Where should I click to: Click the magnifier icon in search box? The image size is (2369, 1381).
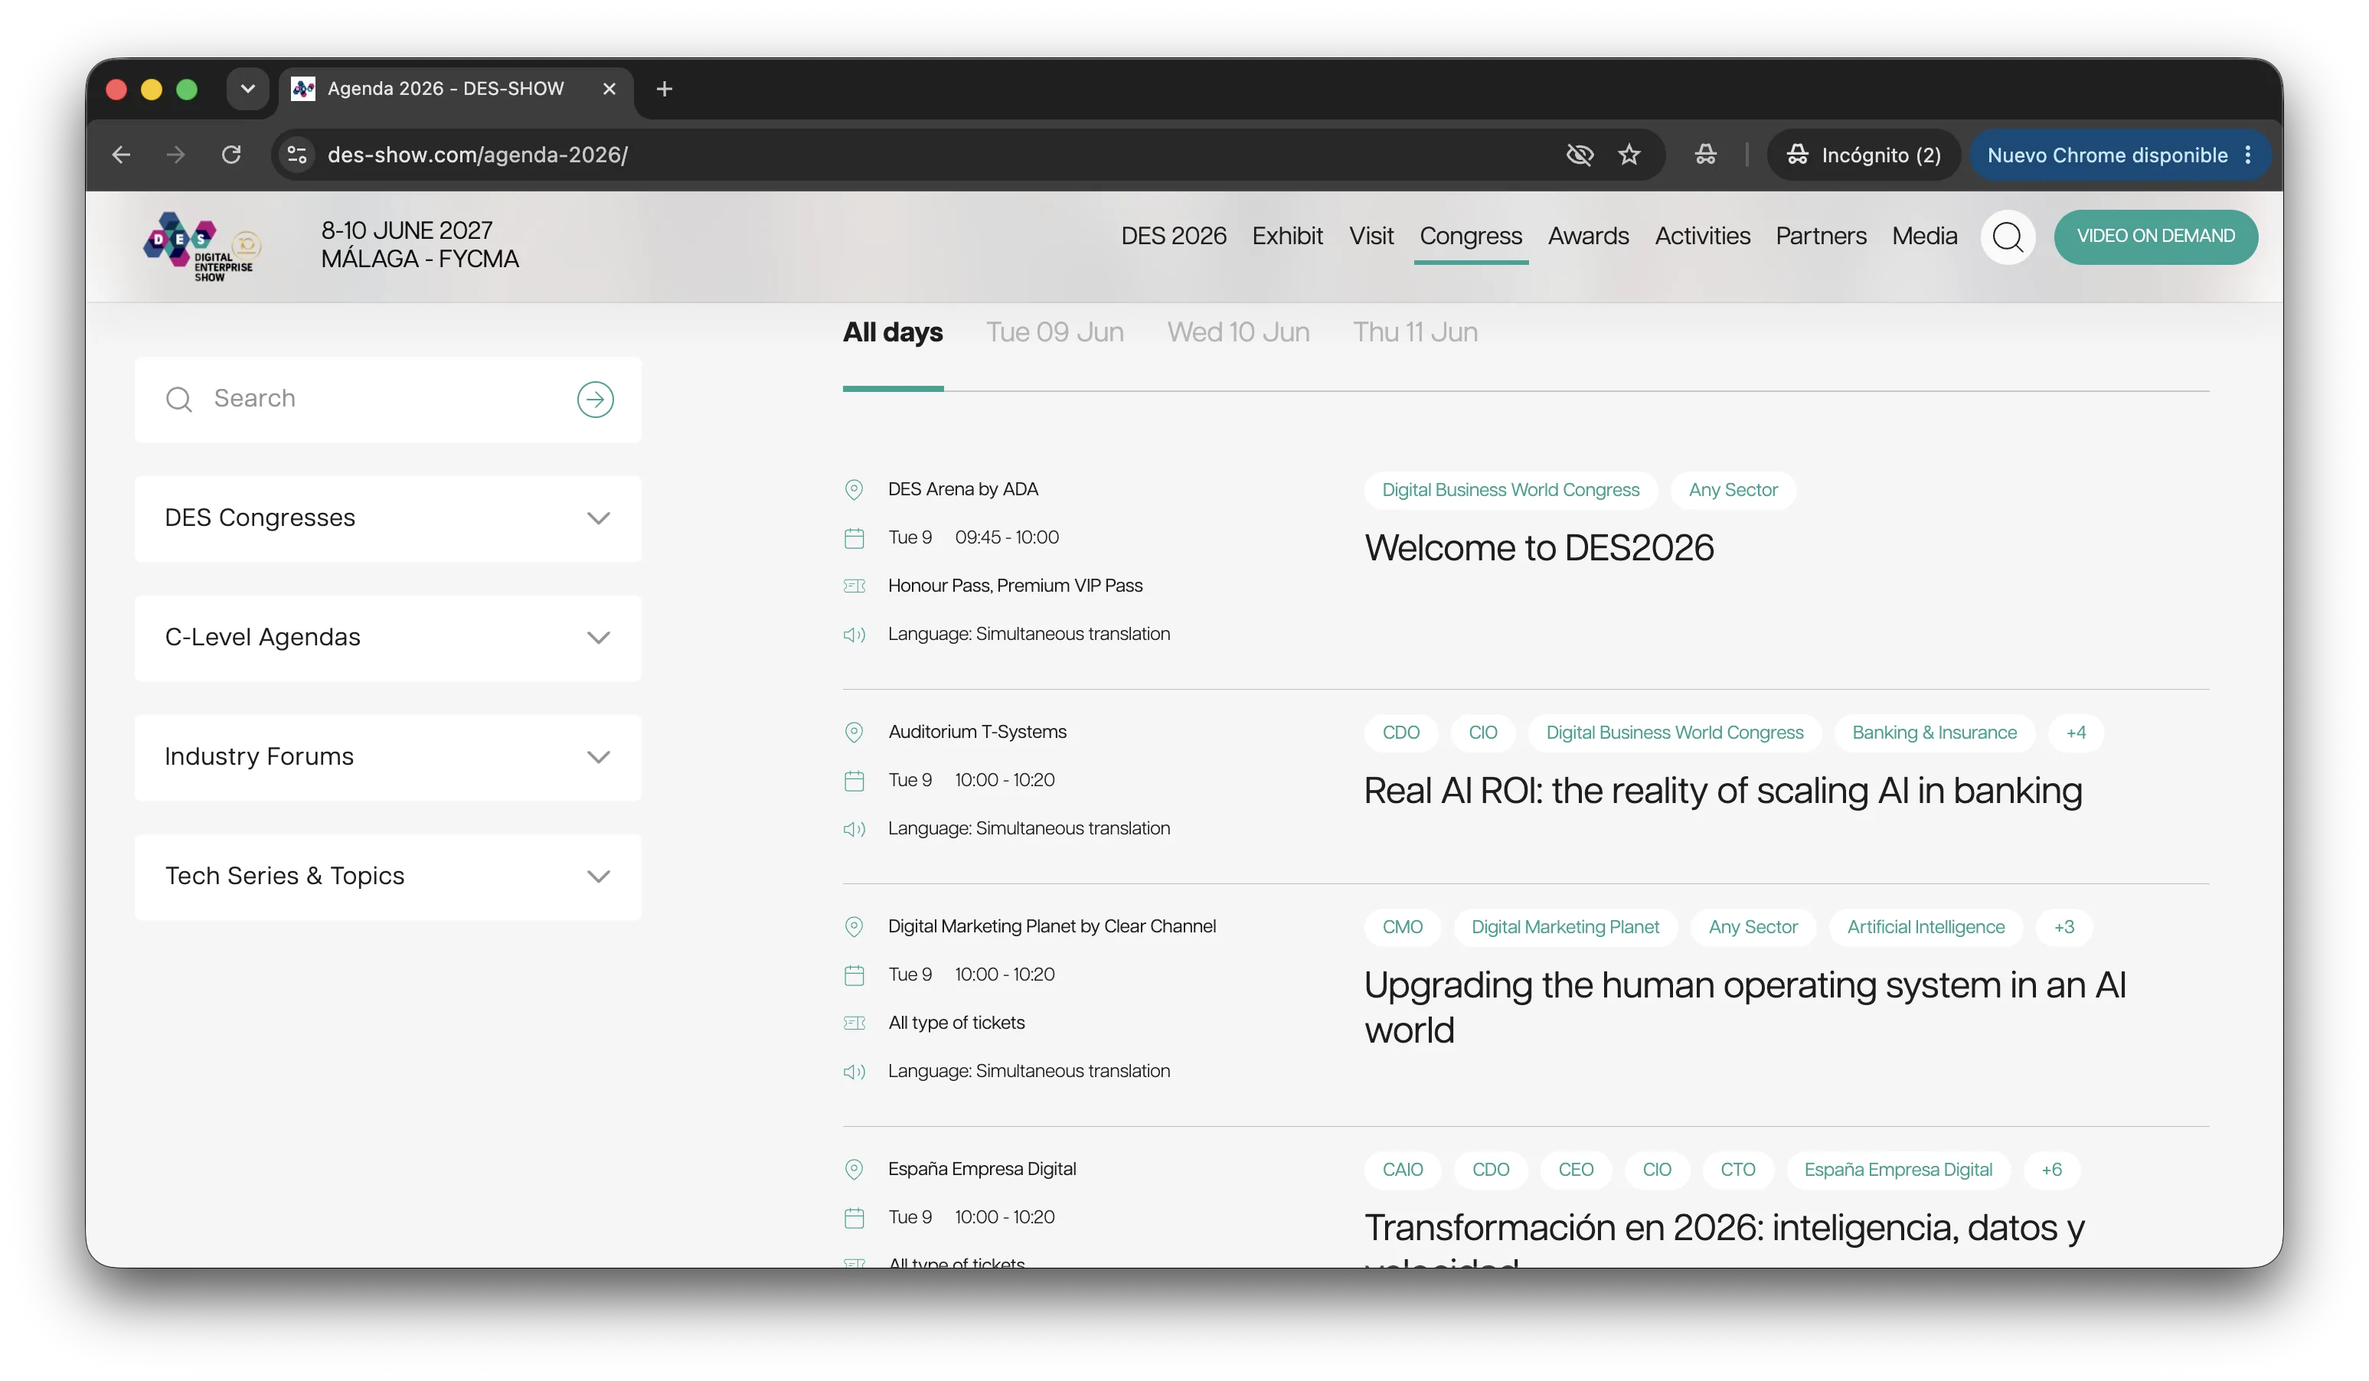click(178, 400)
